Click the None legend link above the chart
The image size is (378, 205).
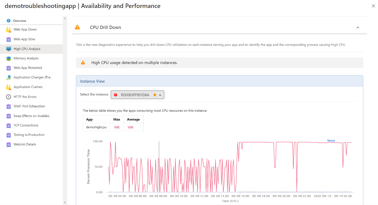[x=331, y=141]
